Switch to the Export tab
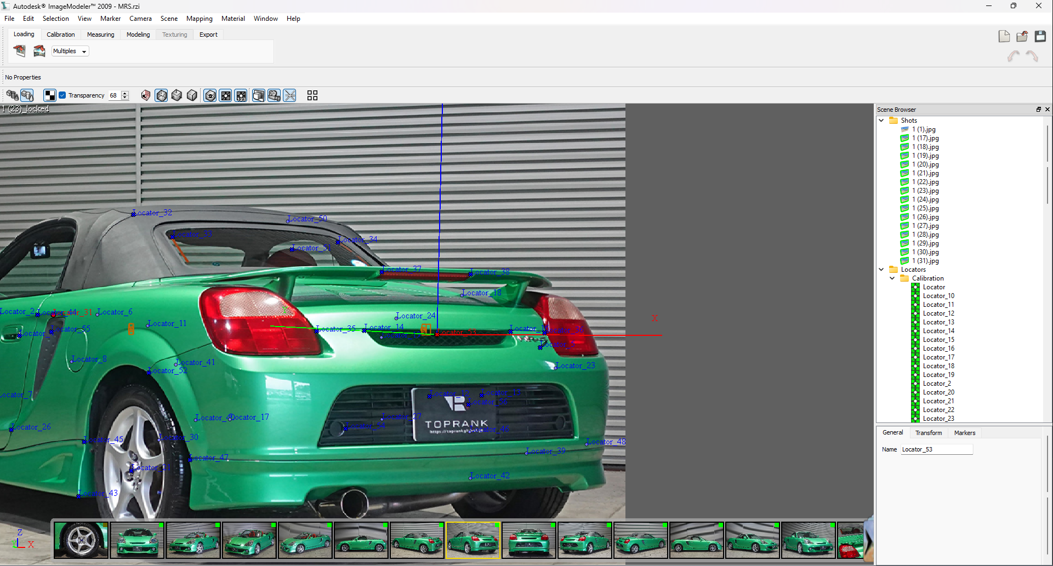1053x566 pixels. (208, 35)
